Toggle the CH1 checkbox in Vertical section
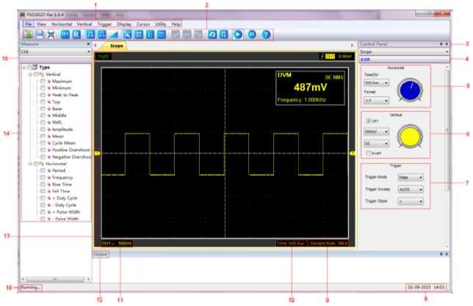473x306 pixels. [368, 120]
